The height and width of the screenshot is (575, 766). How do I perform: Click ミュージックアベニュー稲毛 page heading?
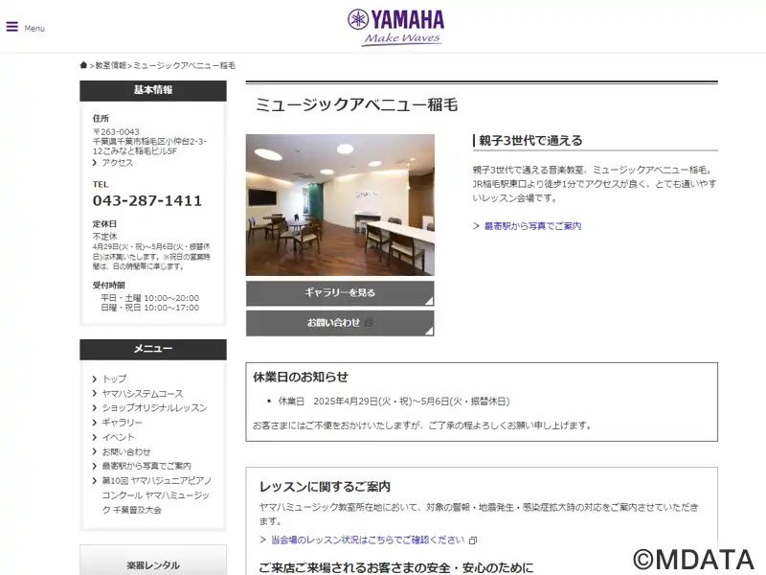tap(356, 104)
